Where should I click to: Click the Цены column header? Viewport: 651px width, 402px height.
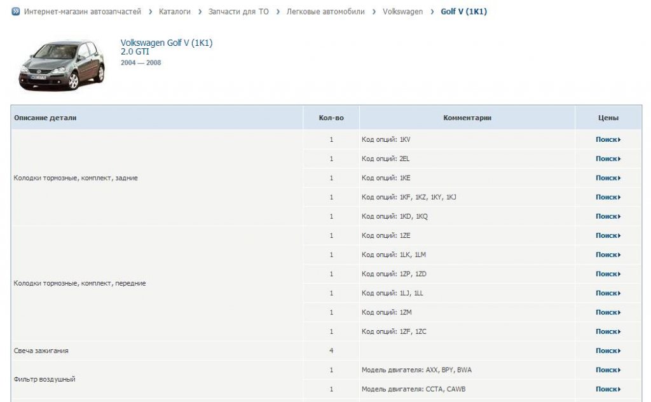(x=608, y=118)
